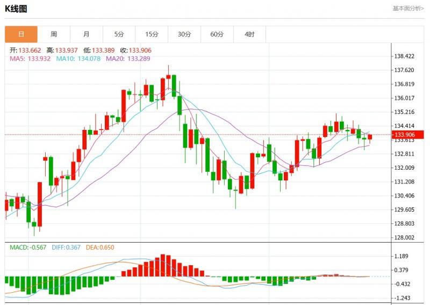Open the 30分 timeframe tab

pyautogui.click(x=184, y=34)
